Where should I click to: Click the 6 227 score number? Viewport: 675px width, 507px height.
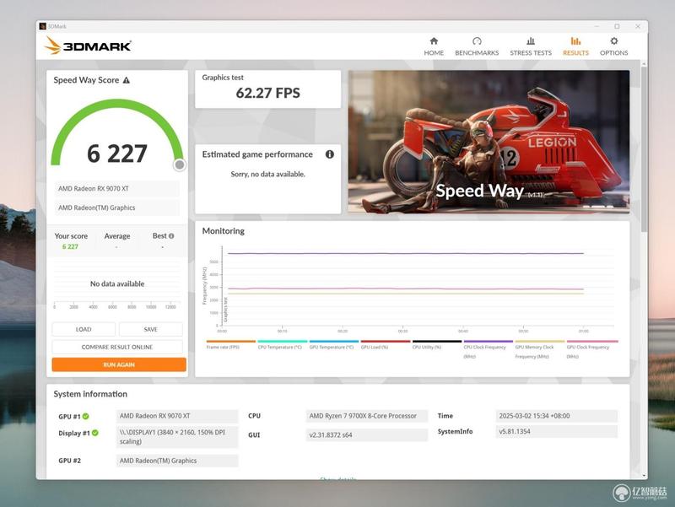pos(117,154)
